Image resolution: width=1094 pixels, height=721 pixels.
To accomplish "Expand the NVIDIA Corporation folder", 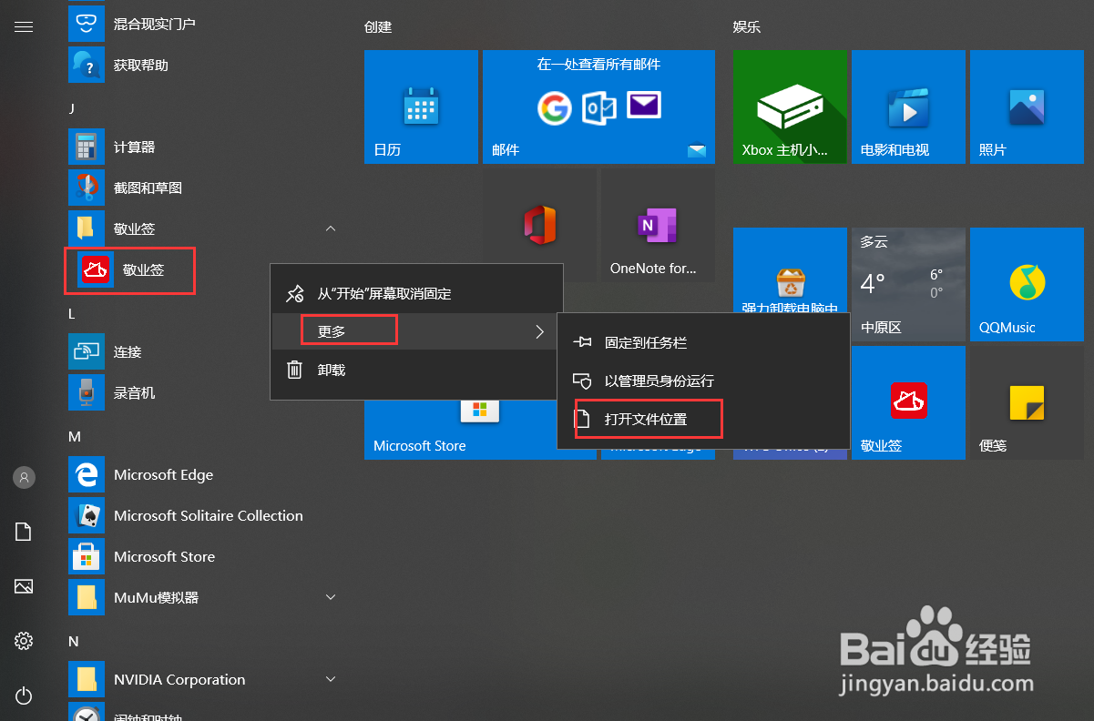I will pyautogui.click(x=331, y=679).
